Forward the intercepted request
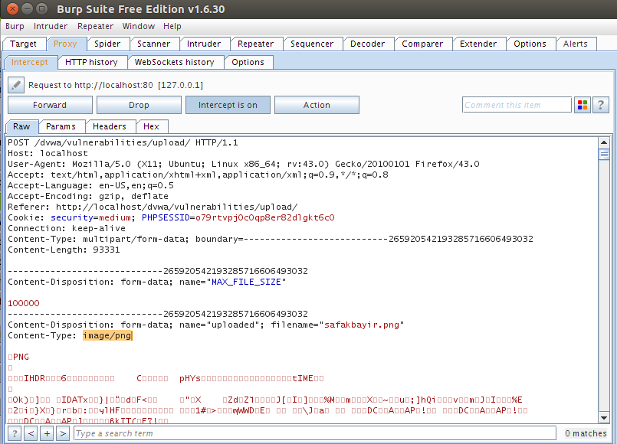617x444 pixels. click(x=50, y=105)
